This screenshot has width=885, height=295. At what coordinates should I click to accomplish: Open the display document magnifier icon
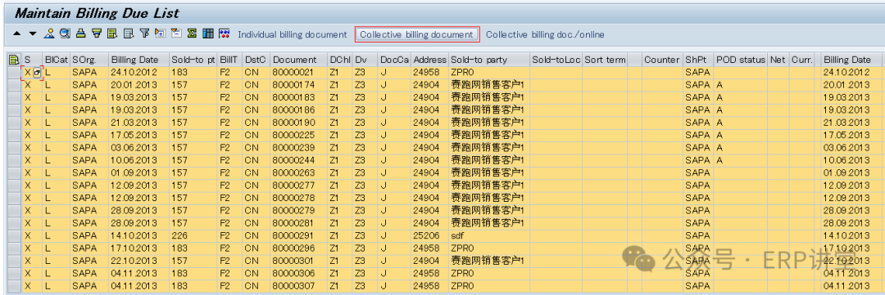(65, 34)
